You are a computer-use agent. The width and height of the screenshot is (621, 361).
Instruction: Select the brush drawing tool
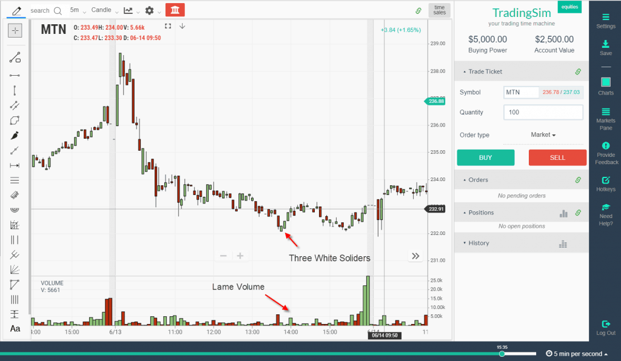click(15, 134)
